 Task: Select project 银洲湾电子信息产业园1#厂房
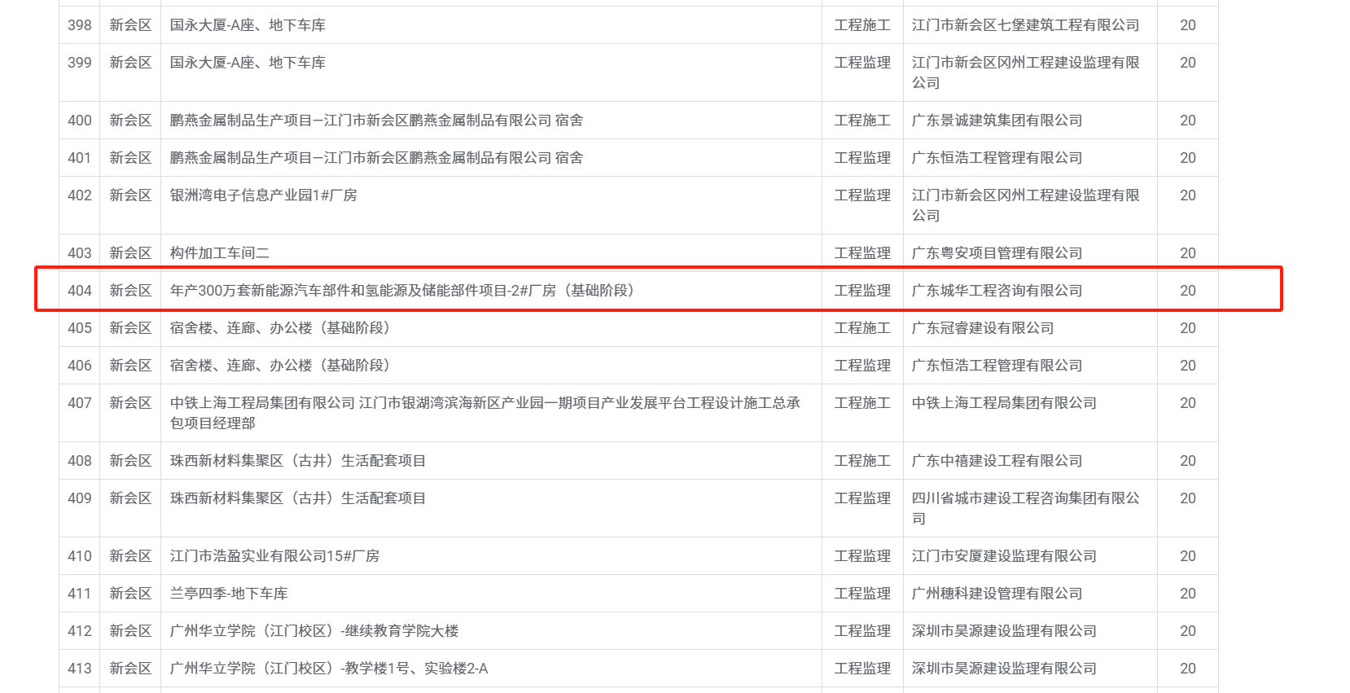[263, 195]
